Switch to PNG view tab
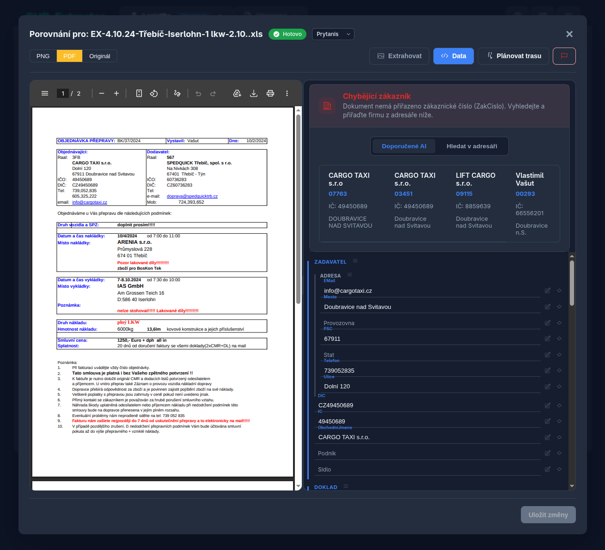605x550 pixels. pos(43,56)
